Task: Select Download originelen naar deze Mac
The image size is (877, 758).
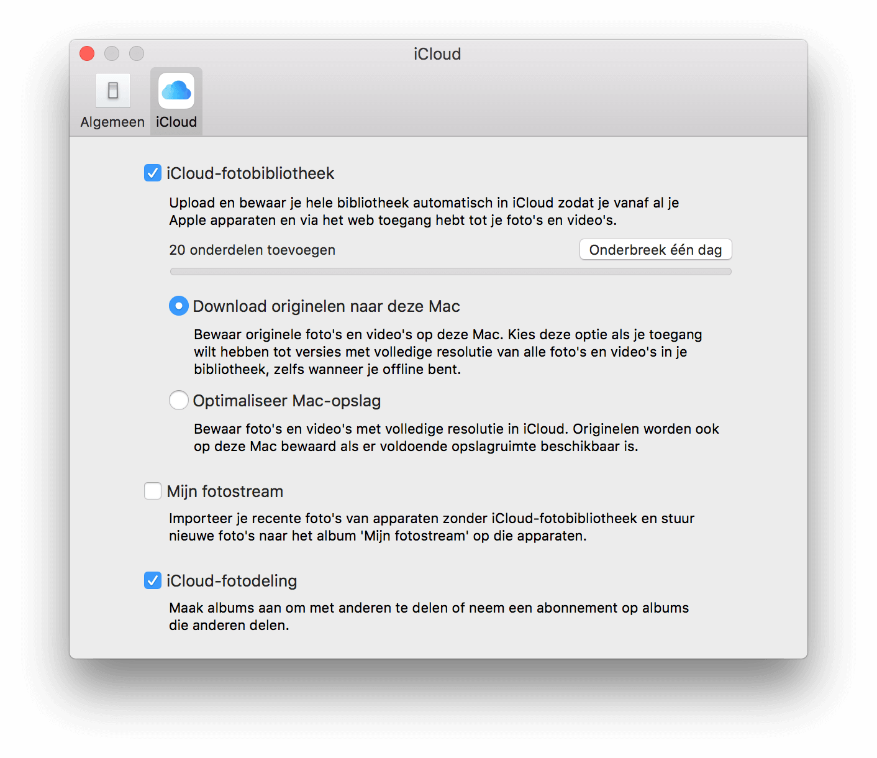Action: coord(179,306)
